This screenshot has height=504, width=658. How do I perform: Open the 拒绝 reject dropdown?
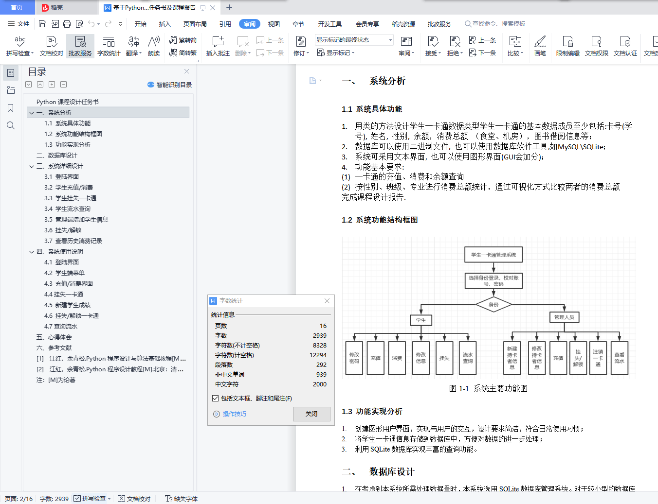point(461,53)
